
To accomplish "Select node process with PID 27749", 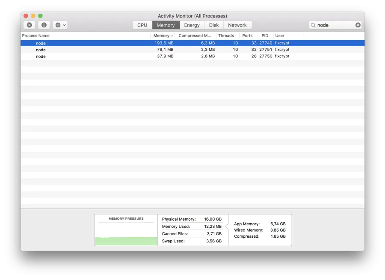I will pos(192,43).
